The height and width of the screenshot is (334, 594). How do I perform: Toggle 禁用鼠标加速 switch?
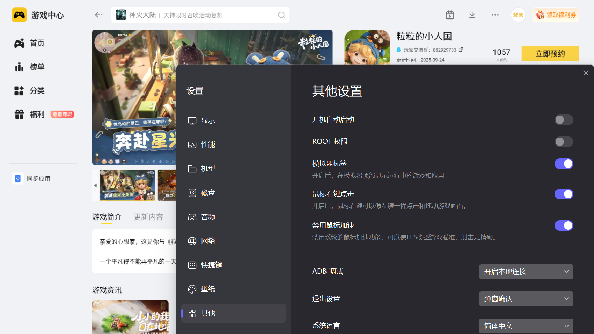pyautogui.click(x=564, y=225)
